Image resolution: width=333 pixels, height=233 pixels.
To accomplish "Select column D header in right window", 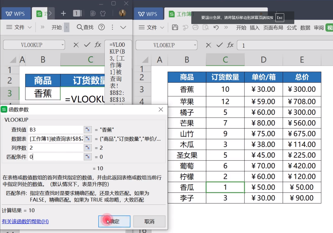I will tap(264, 60).
